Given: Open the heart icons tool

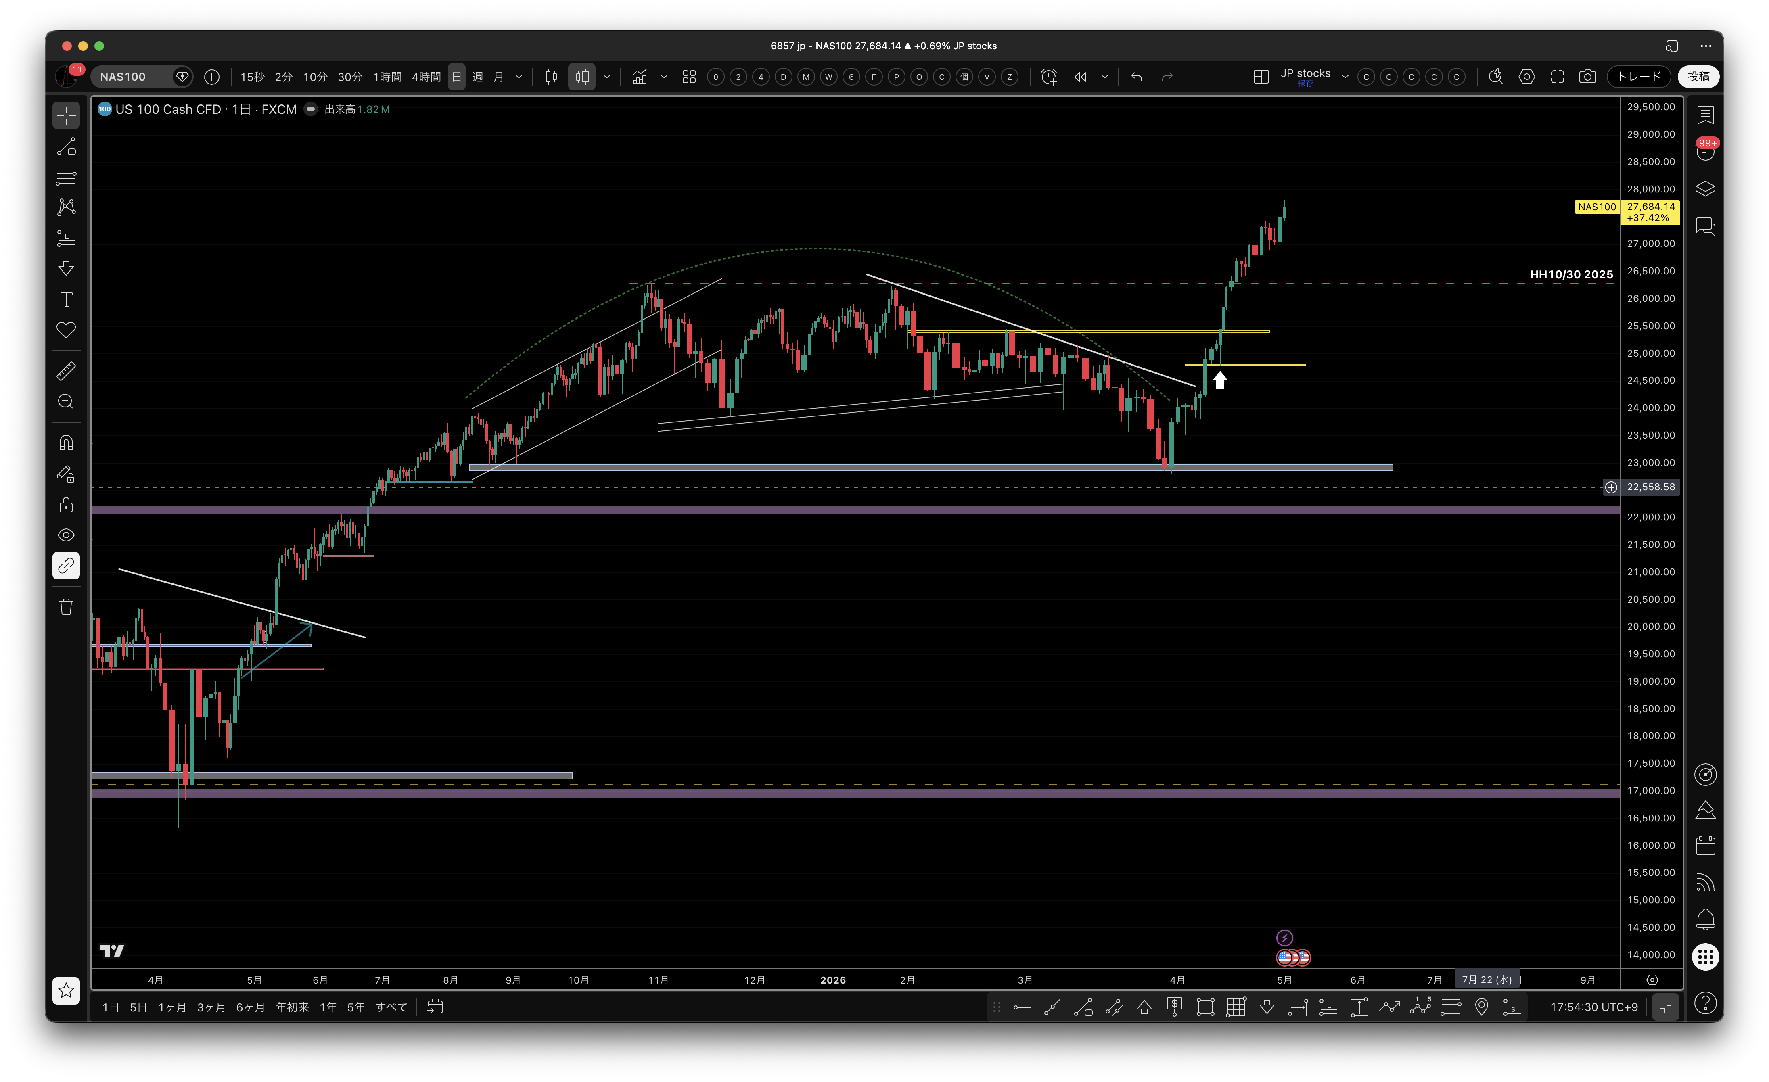Looking at the screenshot, I should (x=66, y=330).
